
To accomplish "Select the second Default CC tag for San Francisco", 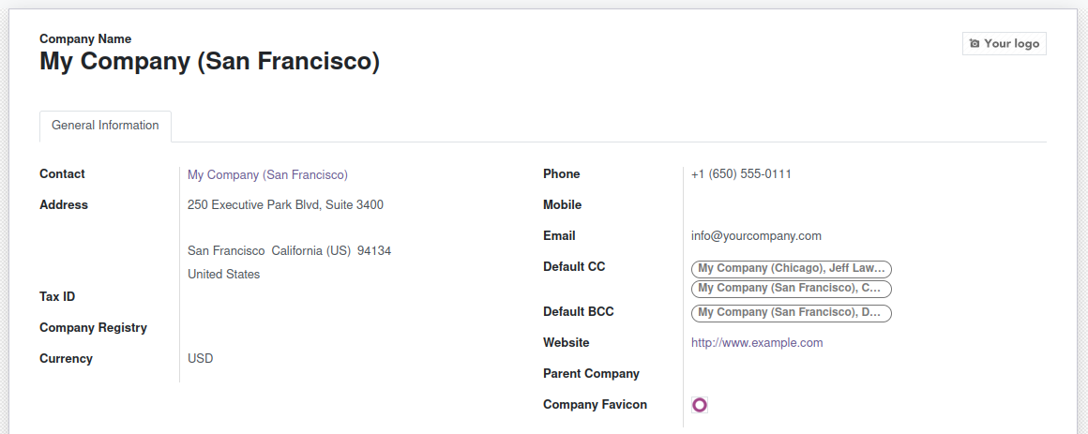I will pos(791,288).
